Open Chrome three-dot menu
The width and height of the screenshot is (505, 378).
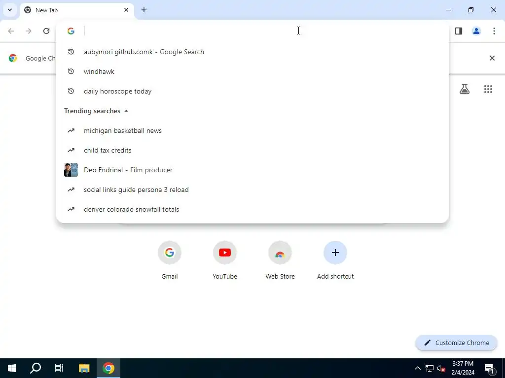click(x=494, y=31)
